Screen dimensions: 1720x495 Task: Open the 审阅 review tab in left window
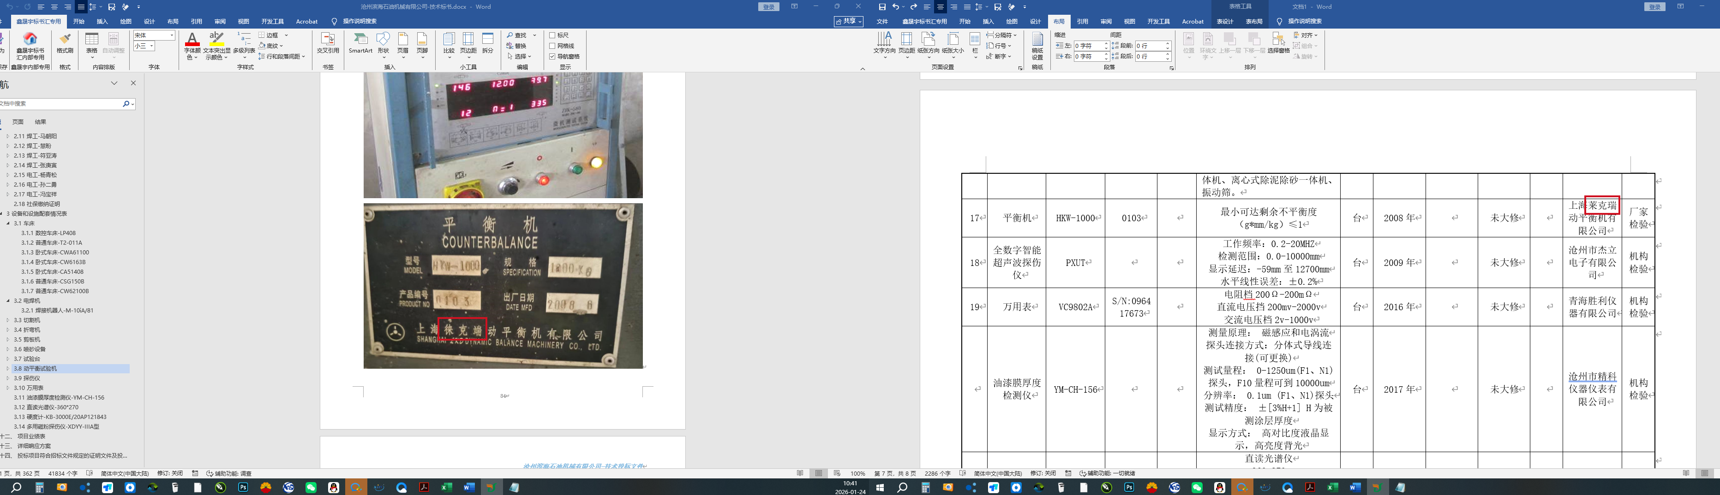[x=220, y=21]
